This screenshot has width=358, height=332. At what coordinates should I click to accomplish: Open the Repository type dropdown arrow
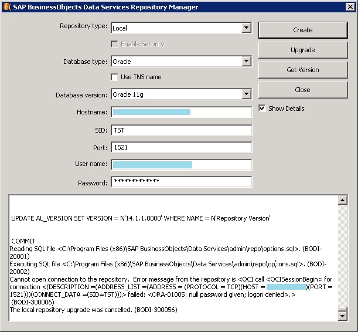tap(246, 28)
